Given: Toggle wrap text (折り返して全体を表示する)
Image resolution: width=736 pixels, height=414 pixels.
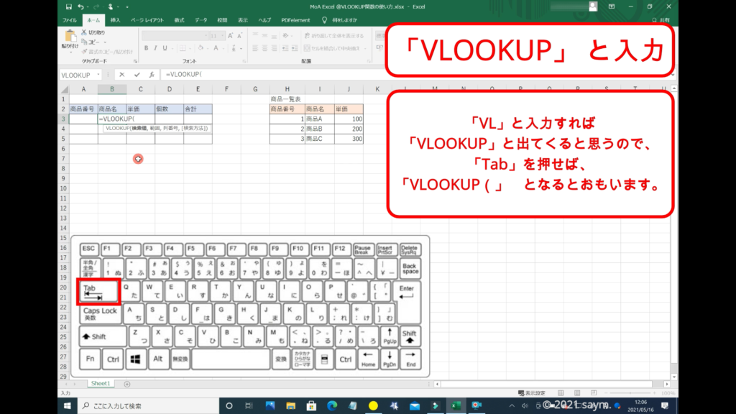Looking at the screenshot, I should click(x=333, y=34).
